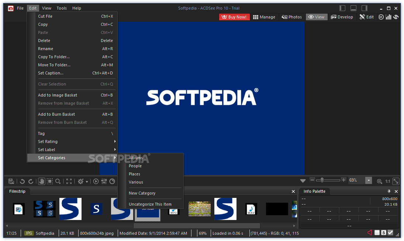Screen dimensions: 404x241
Task: Click the down triangle beside zoom slider
Action: (x=303, y=181)
